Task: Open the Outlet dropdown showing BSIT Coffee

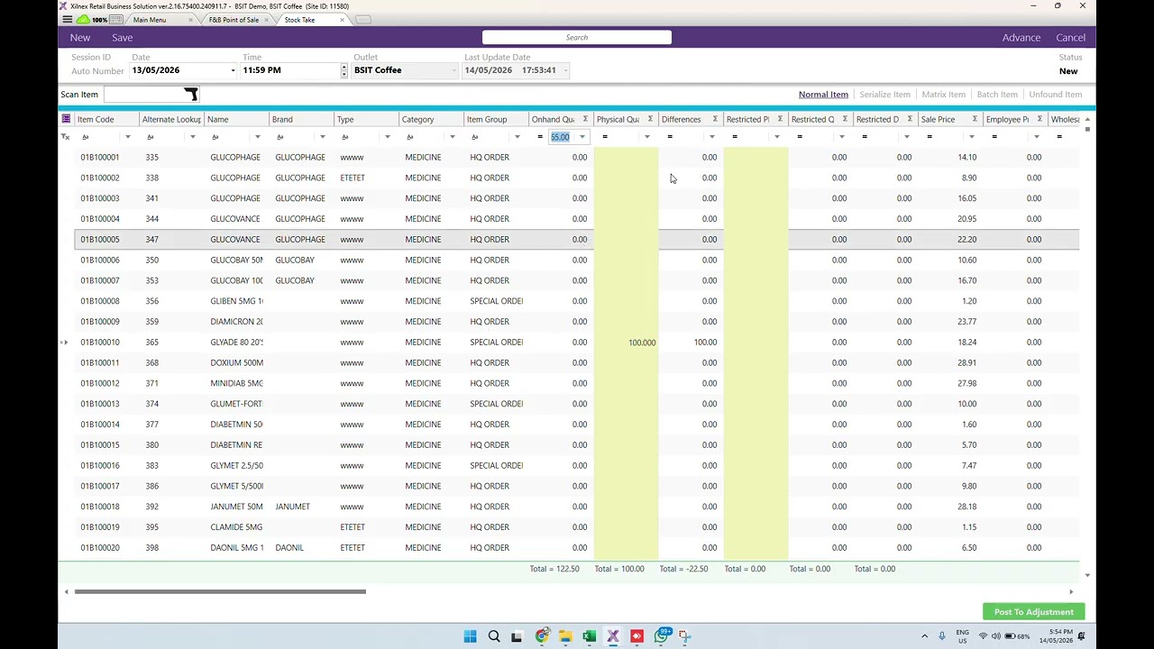Action: [453, 70]
